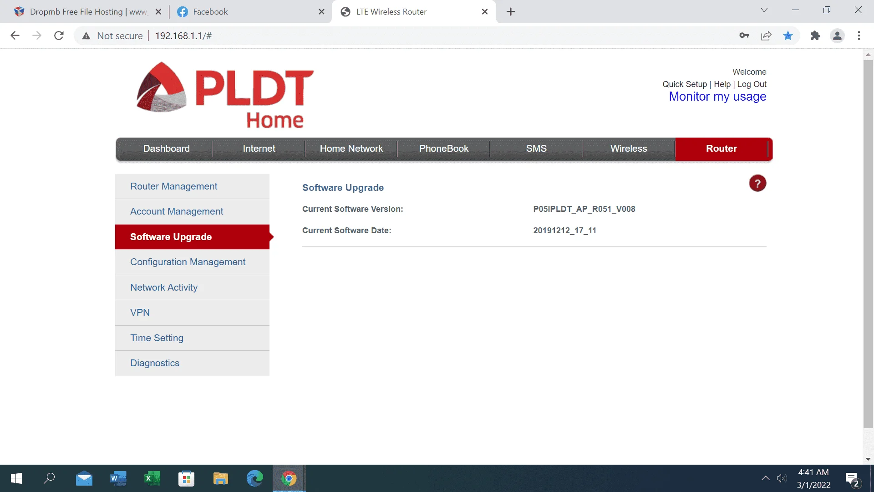Click the page vertical scrollbar
This screenshot has height=492, width=874.
click(x=868, y=244)
